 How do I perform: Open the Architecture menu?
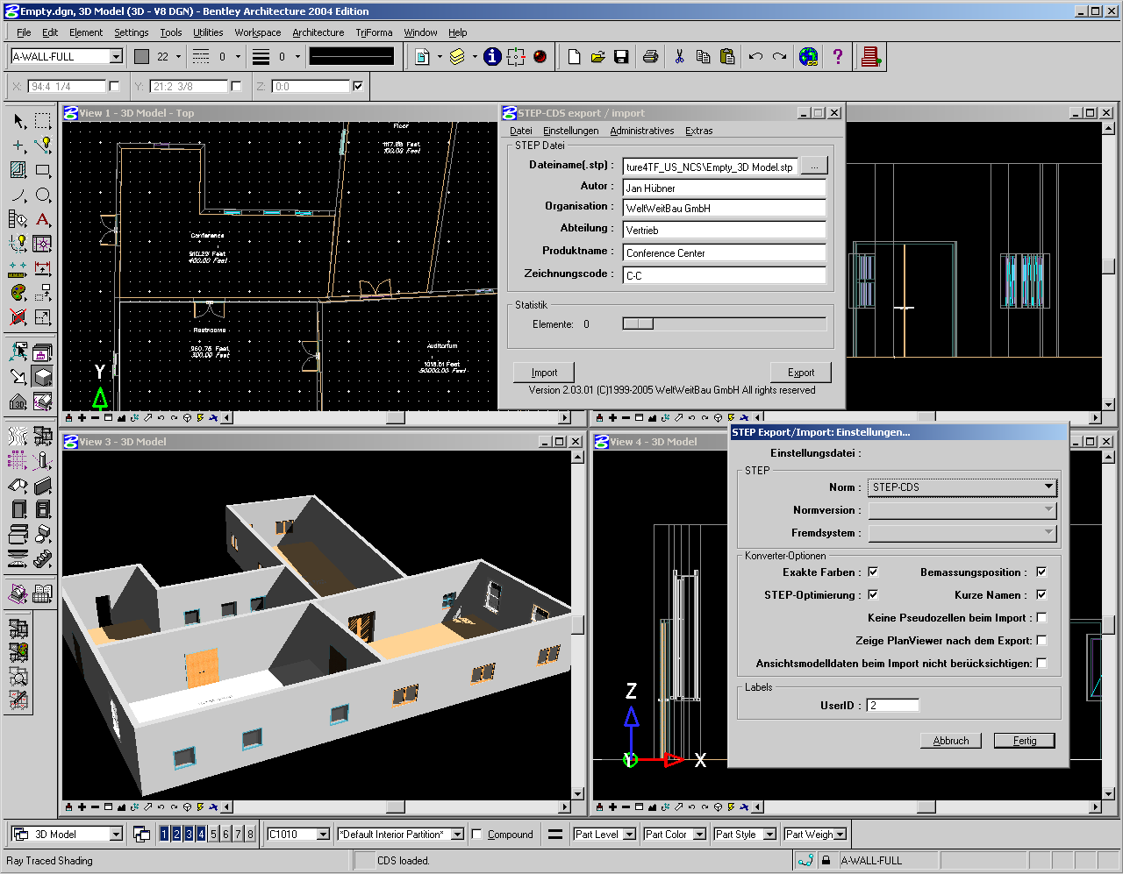[x=318, y=32]
